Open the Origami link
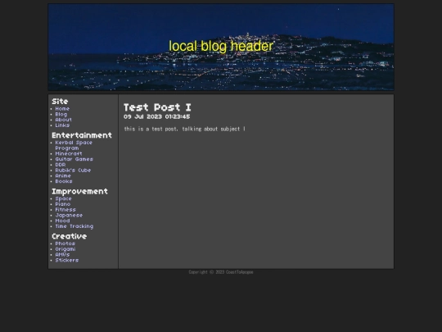Screen dimensions: 442x332 65,249
